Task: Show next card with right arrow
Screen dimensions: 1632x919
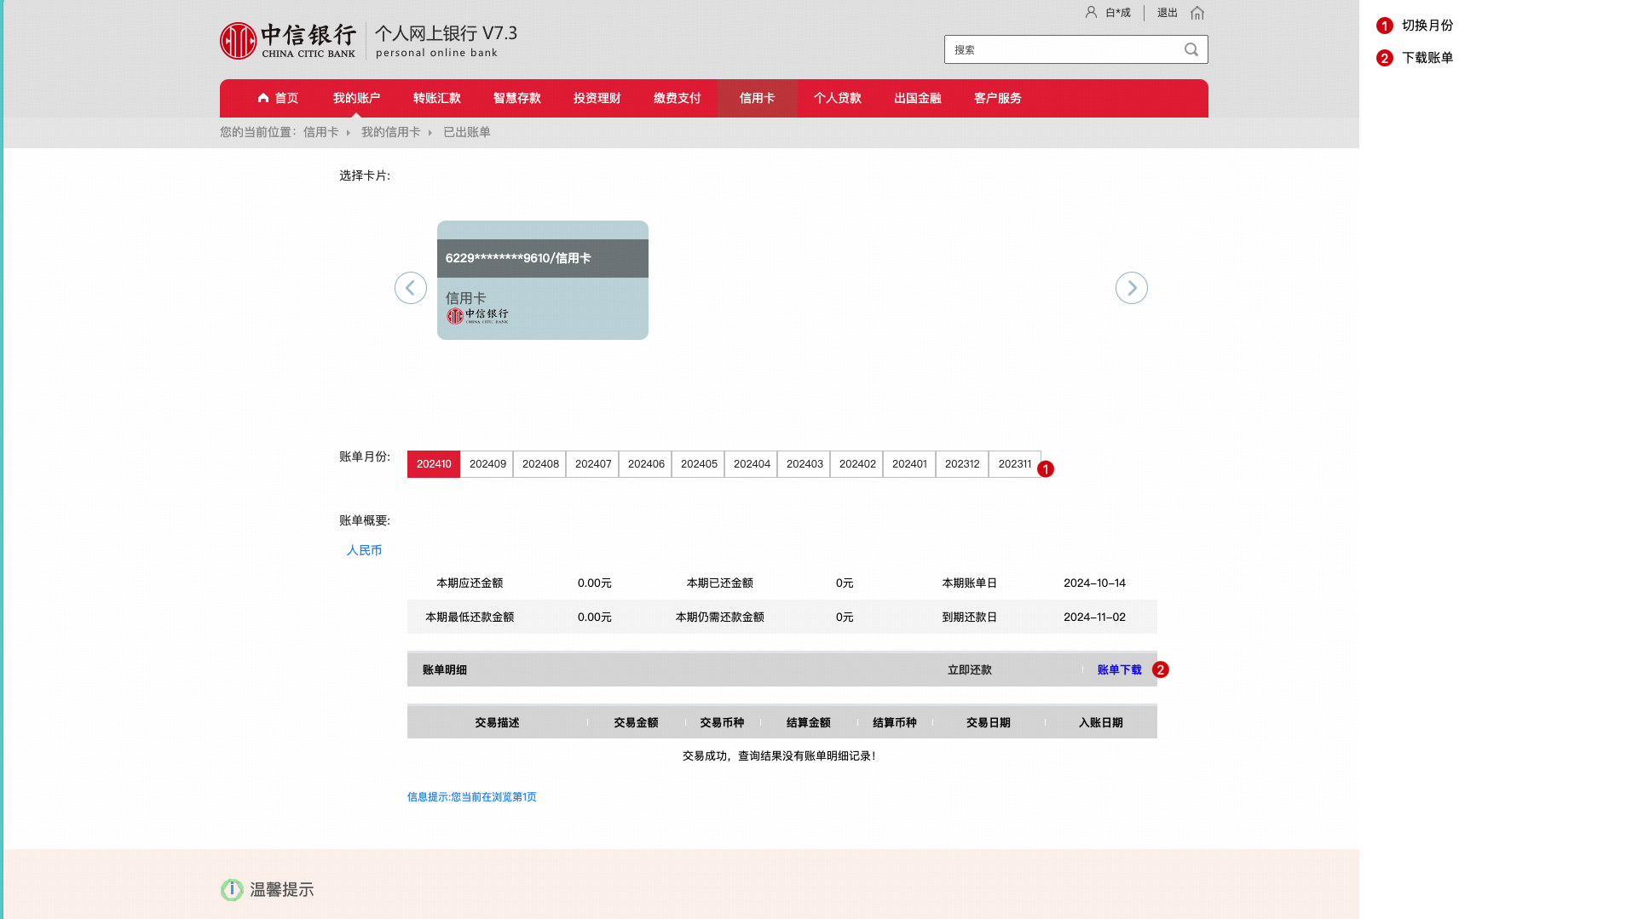Action: point(1131,288)
